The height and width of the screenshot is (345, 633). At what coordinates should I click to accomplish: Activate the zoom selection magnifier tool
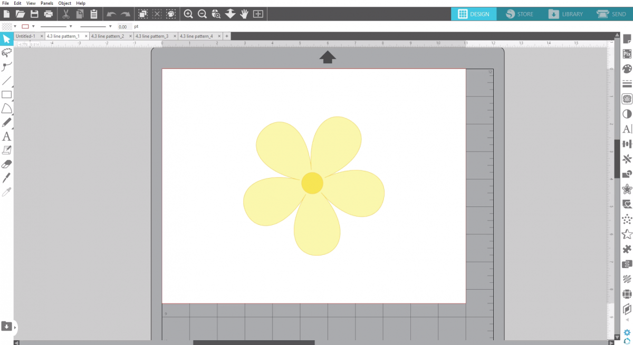(x=216, y=14)
